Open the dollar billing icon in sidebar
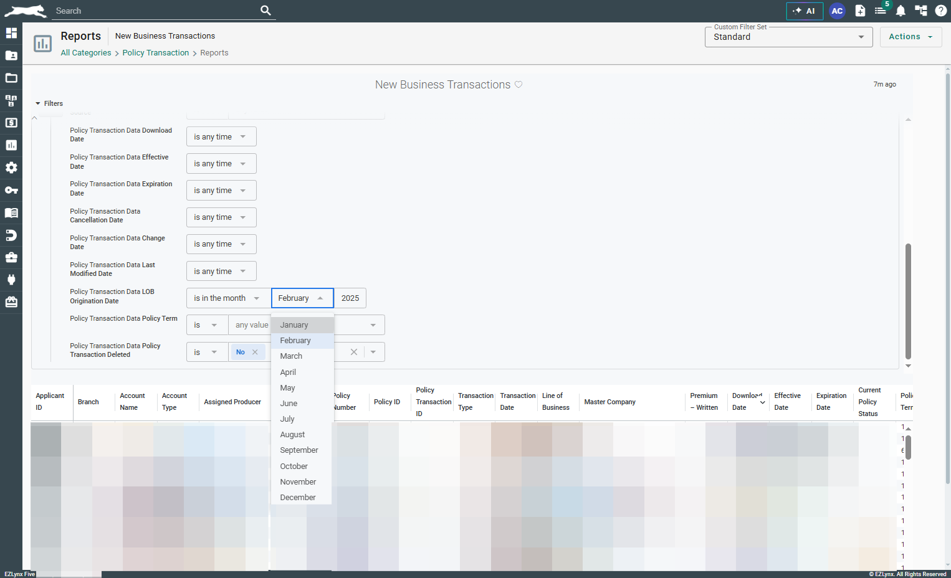 11,123
